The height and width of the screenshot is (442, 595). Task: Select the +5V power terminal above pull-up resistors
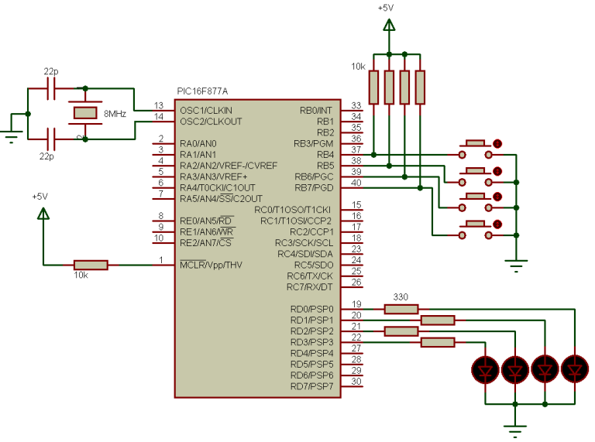pyautogui.click(x=389, y=25)
